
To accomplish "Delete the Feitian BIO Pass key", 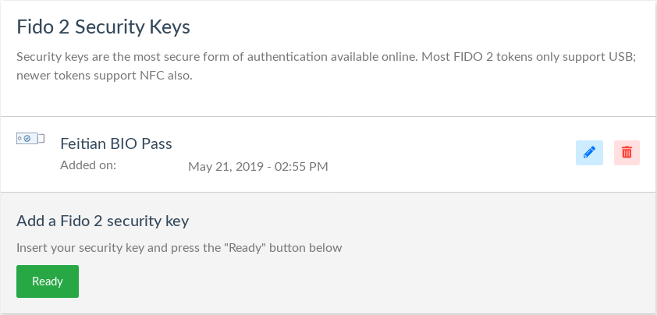I will pos(627,153).
